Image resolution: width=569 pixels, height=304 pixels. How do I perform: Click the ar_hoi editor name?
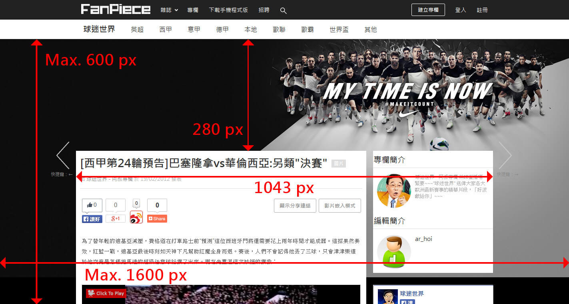(423, 239)
